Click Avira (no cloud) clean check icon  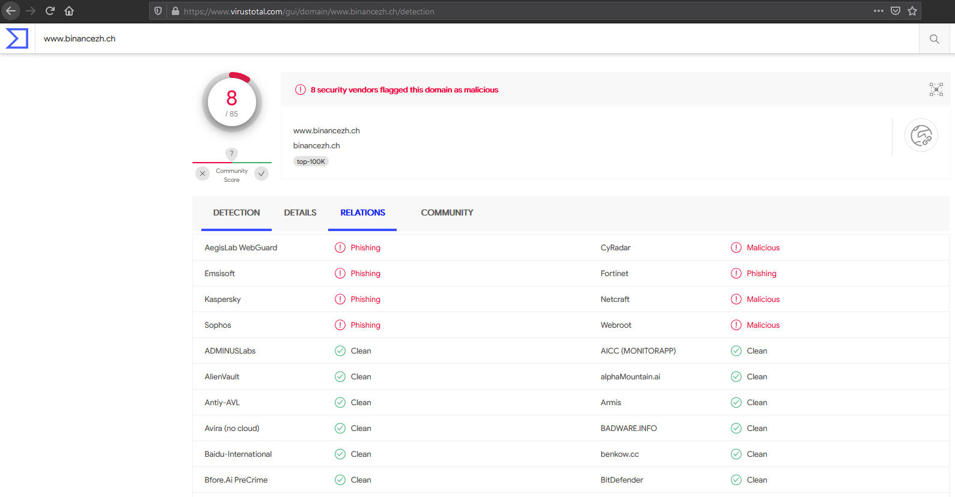[x=340, y=428]
